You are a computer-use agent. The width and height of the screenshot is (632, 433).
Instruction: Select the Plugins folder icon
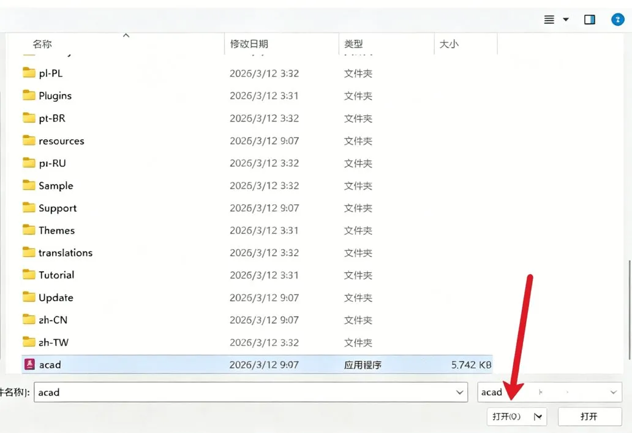click(29, 95)
